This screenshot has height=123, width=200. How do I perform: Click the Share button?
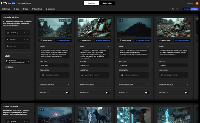(x=195, y=9)
